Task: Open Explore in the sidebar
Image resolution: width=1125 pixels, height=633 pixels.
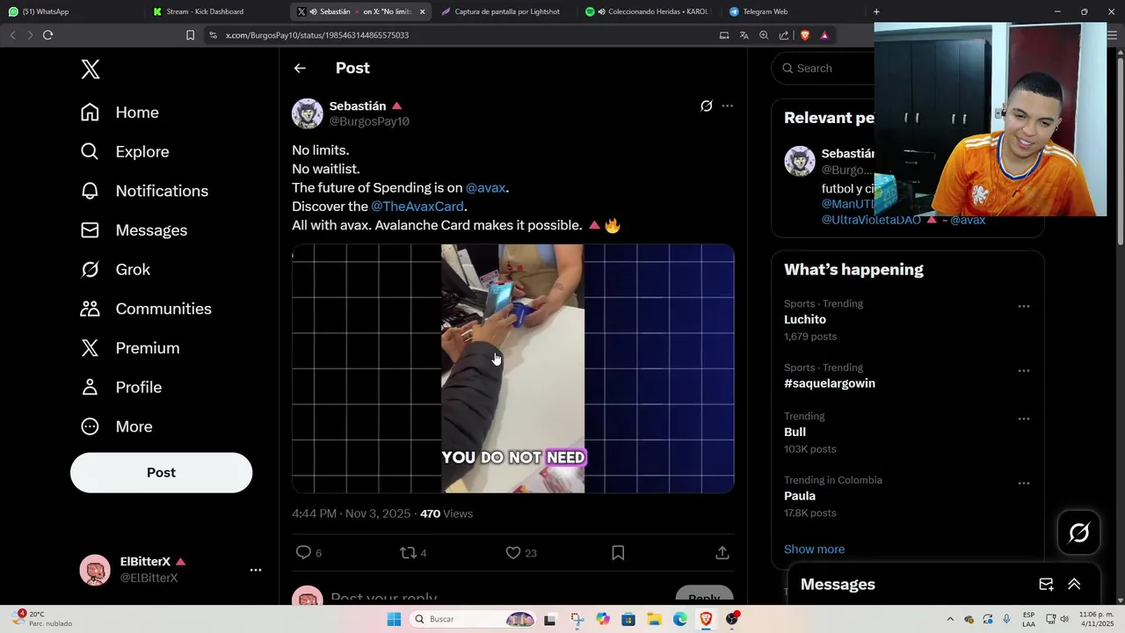Action: pos(125,151)
